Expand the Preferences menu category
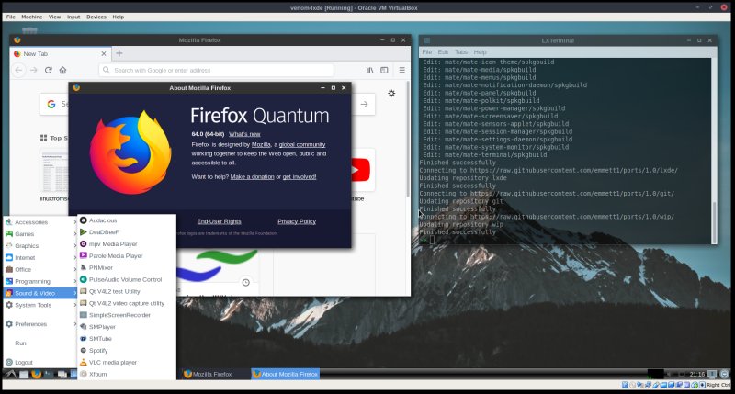Image resolution: width=735 pixels, height=394 pixels. 40,324
